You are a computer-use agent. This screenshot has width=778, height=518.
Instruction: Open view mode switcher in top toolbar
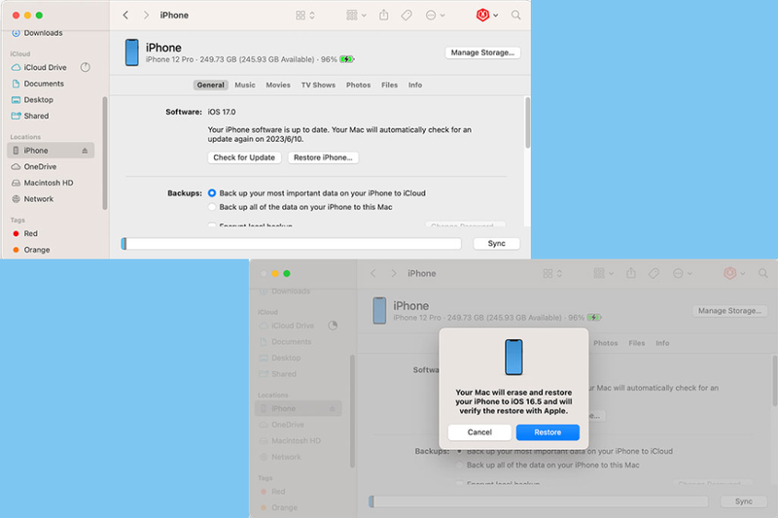coord(305,16)
